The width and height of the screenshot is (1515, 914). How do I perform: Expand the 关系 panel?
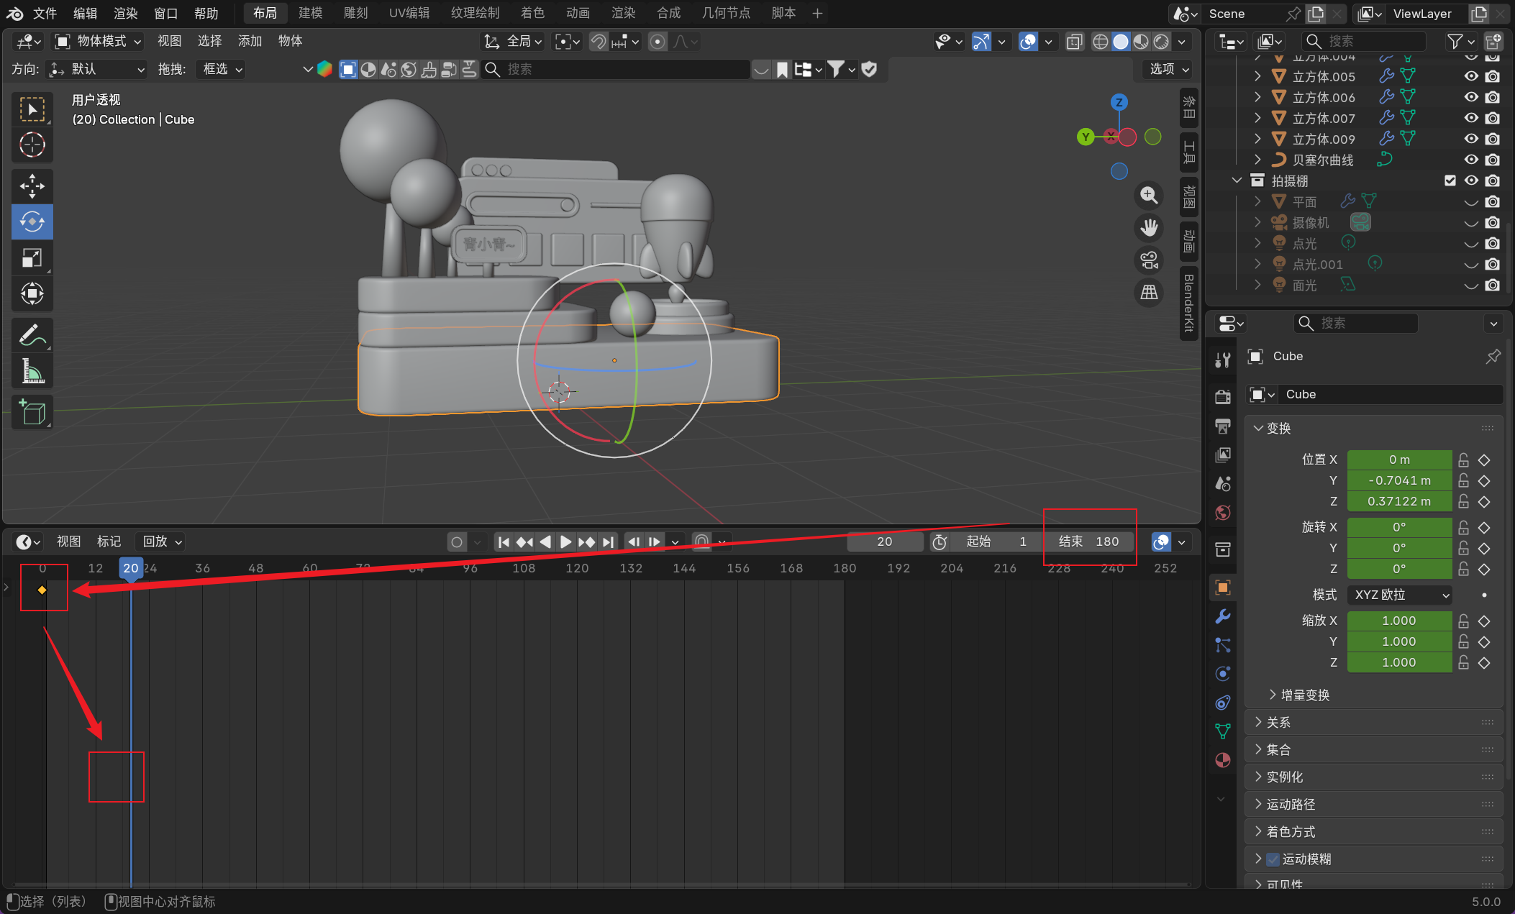click(x=1278, y=722)
